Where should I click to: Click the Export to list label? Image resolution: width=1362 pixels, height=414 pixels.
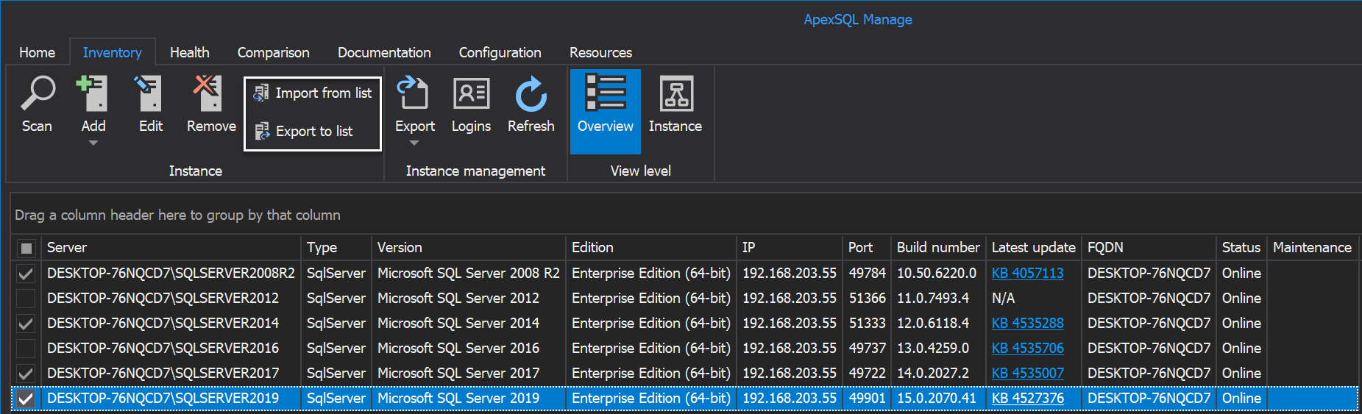314,131
